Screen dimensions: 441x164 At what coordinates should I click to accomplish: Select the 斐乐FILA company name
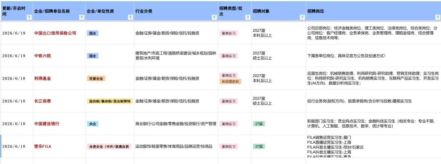point(43,146)
